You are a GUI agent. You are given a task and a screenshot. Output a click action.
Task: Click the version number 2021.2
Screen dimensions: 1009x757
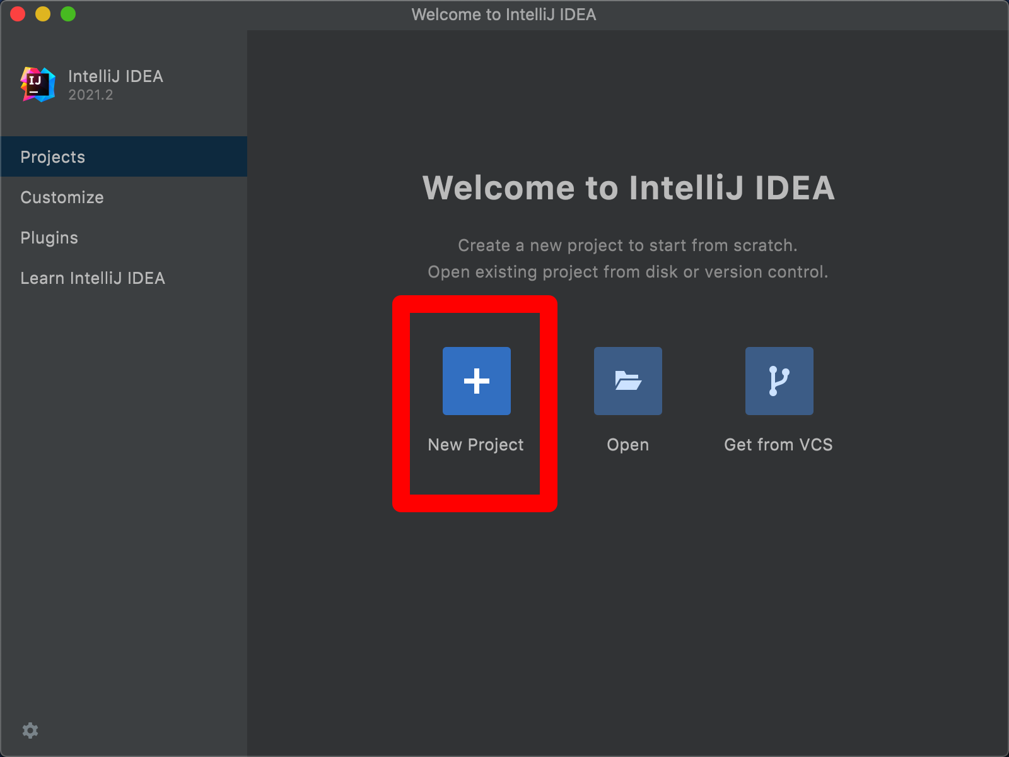91,95
